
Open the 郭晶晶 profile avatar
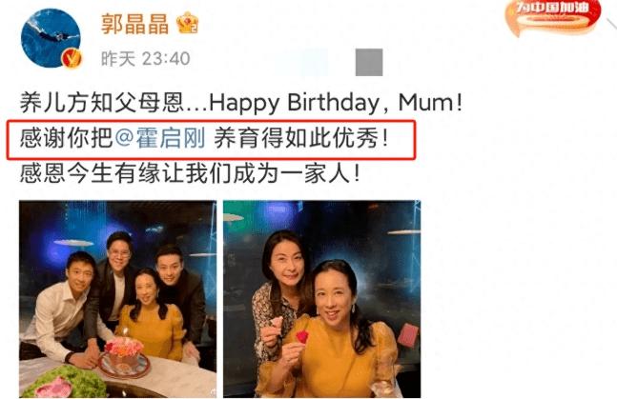click(51, 38)
